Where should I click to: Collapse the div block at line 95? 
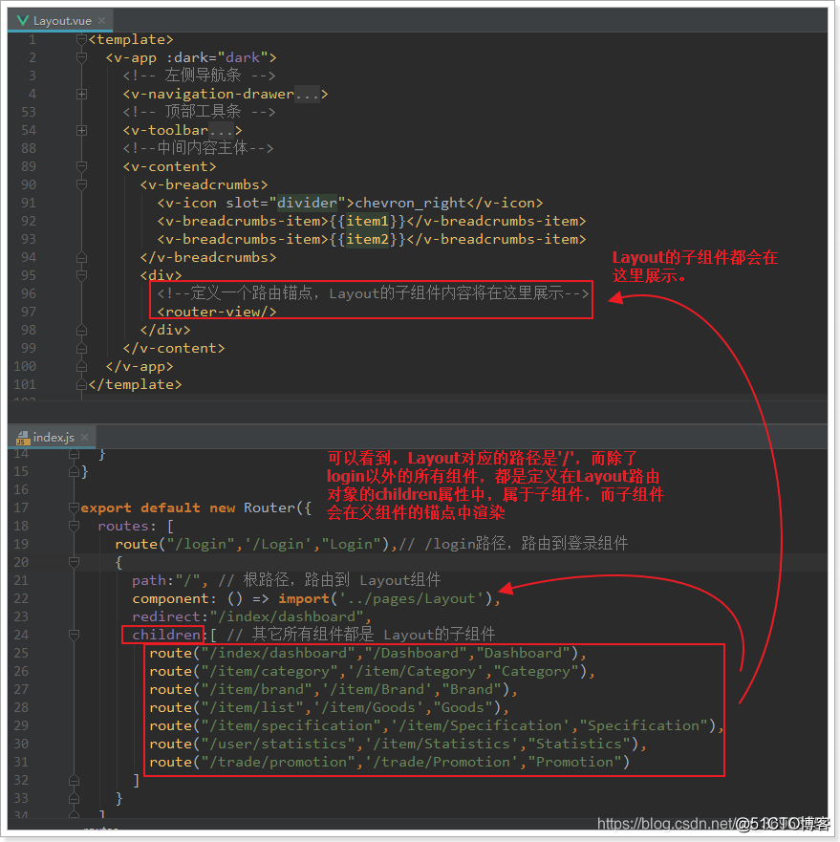pyautogui.click(x=82, y=275)
